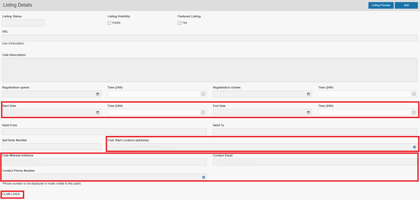Open Start Date calendar picker icon
Viewport: 420px width, 200px height.
(x=98, y=112)
